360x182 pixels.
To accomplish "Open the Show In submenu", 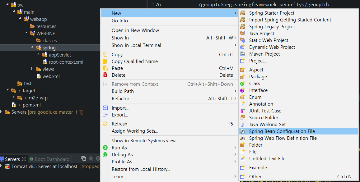I will 170,38.
